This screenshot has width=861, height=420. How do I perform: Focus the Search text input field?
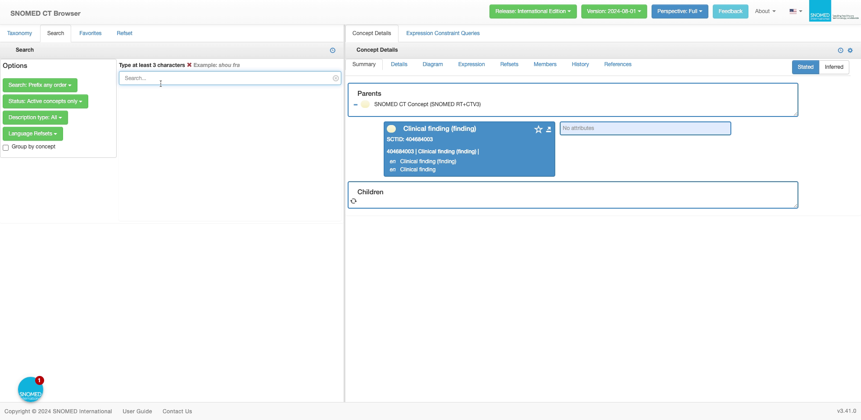tap(225, 78)
